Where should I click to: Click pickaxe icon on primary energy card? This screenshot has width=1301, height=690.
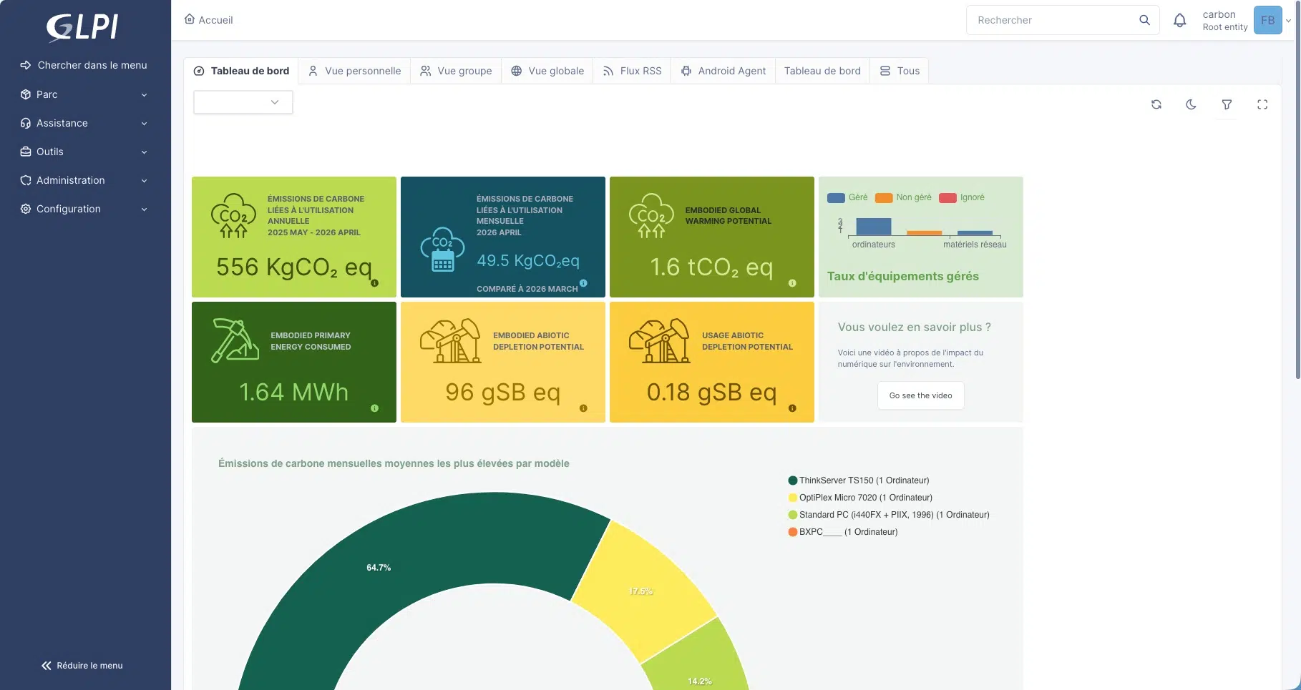(x=235, y=340)
